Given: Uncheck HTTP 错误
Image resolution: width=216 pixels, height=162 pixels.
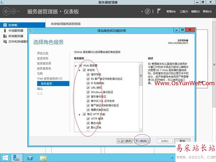Looking at the screenshot, I should [x=88, y=118].
